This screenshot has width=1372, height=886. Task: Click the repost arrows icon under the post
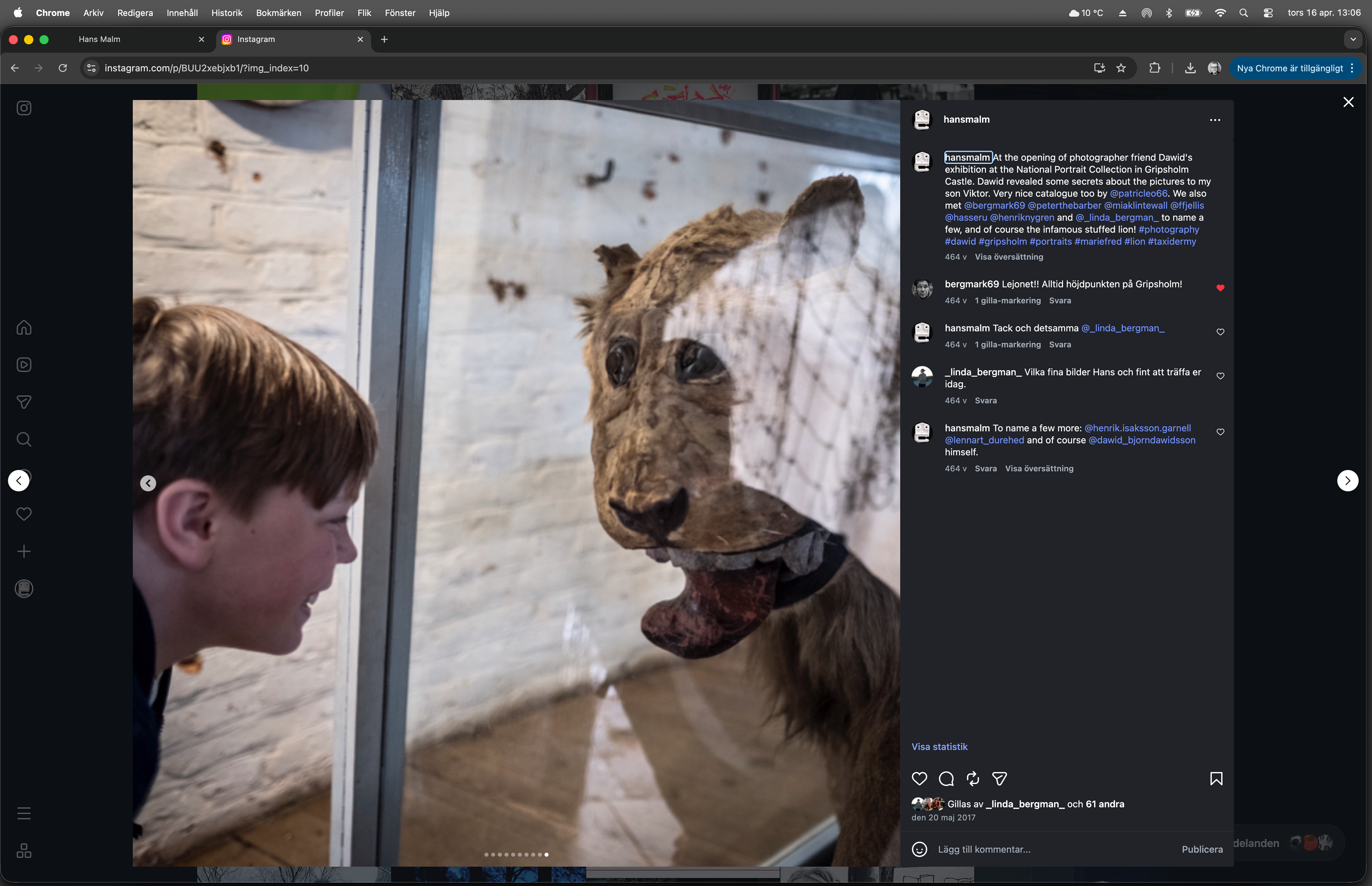tap(973, 779)
